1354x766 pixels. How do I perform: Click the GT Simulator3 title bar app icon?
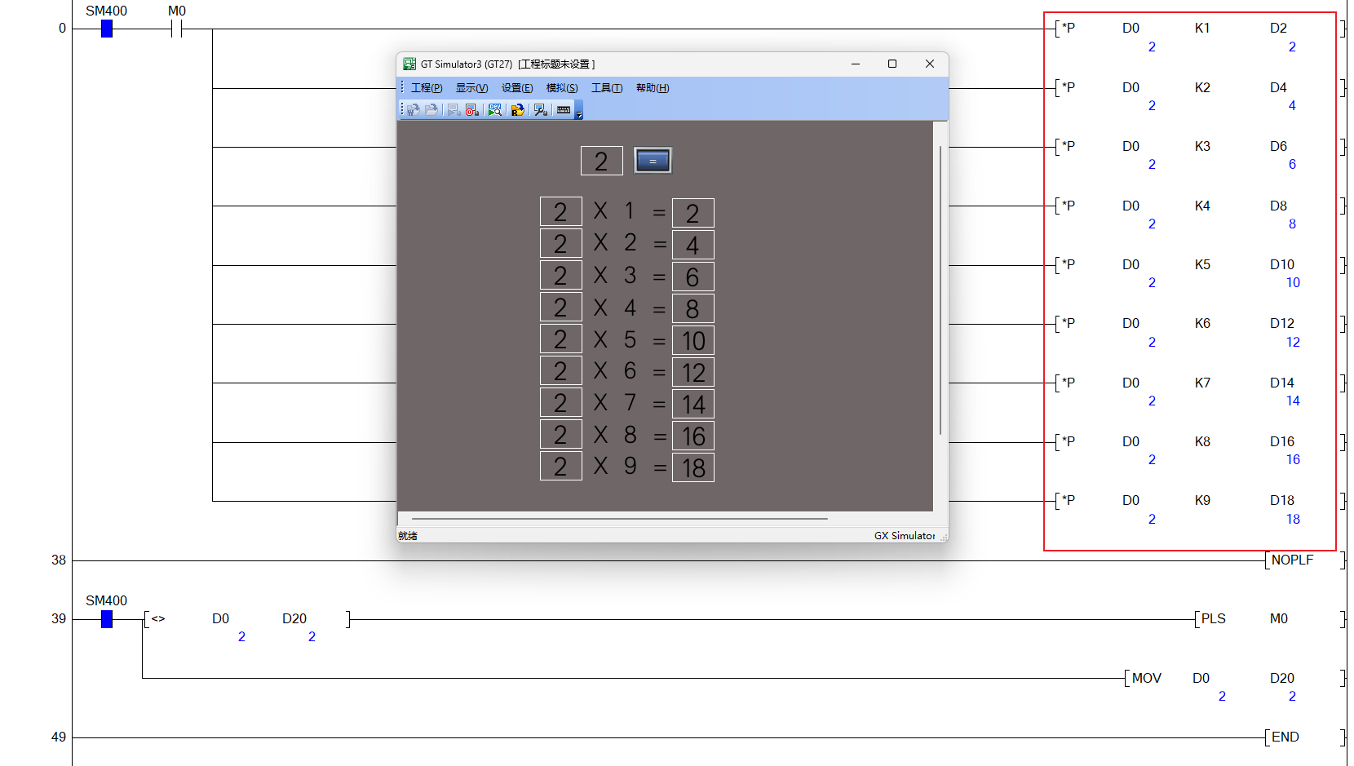(x=409, y=64)
